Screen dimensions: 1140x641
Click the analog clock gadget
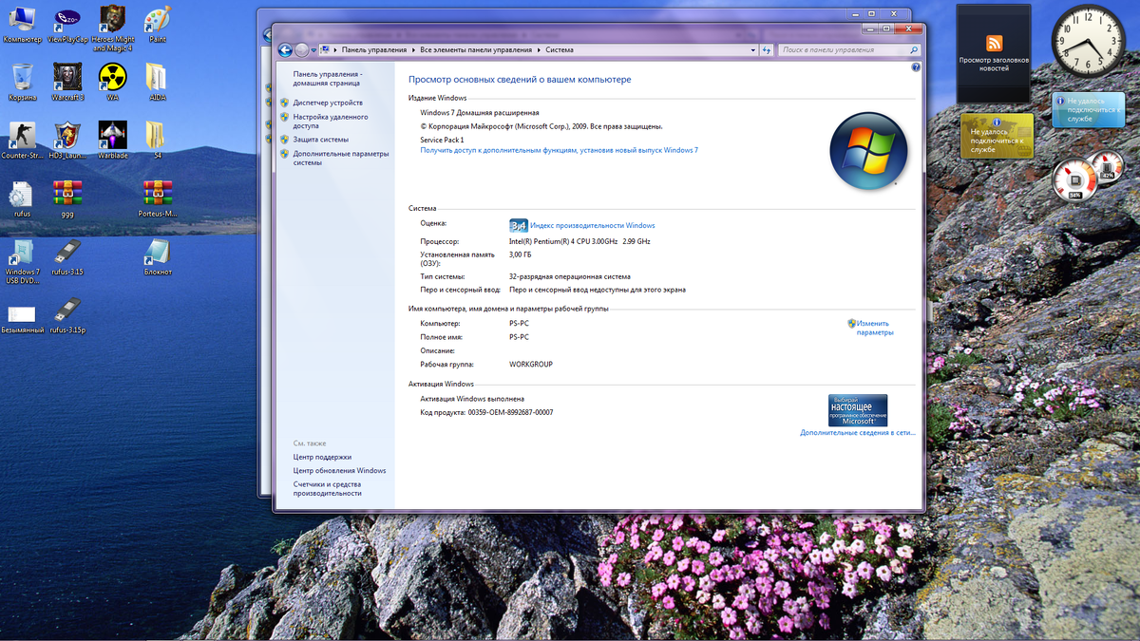[x=1087, y=40]
